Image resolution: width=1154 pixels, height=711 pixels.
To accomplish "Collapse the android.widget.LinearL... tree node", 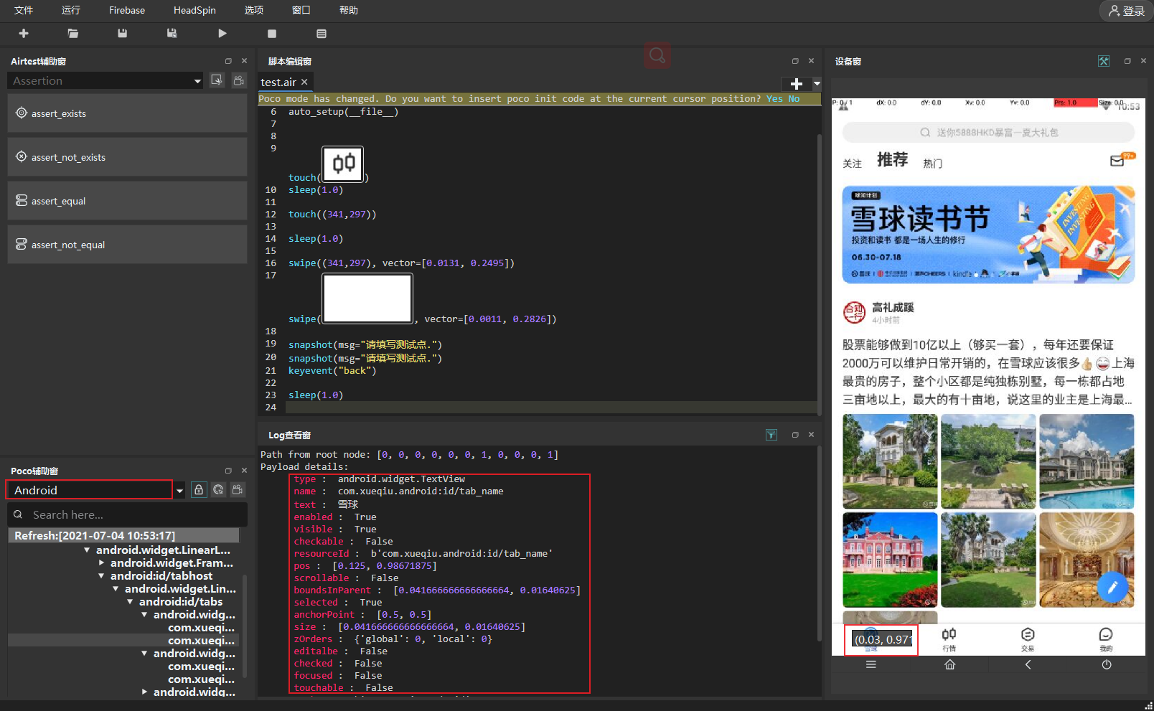I will [87, 550].
